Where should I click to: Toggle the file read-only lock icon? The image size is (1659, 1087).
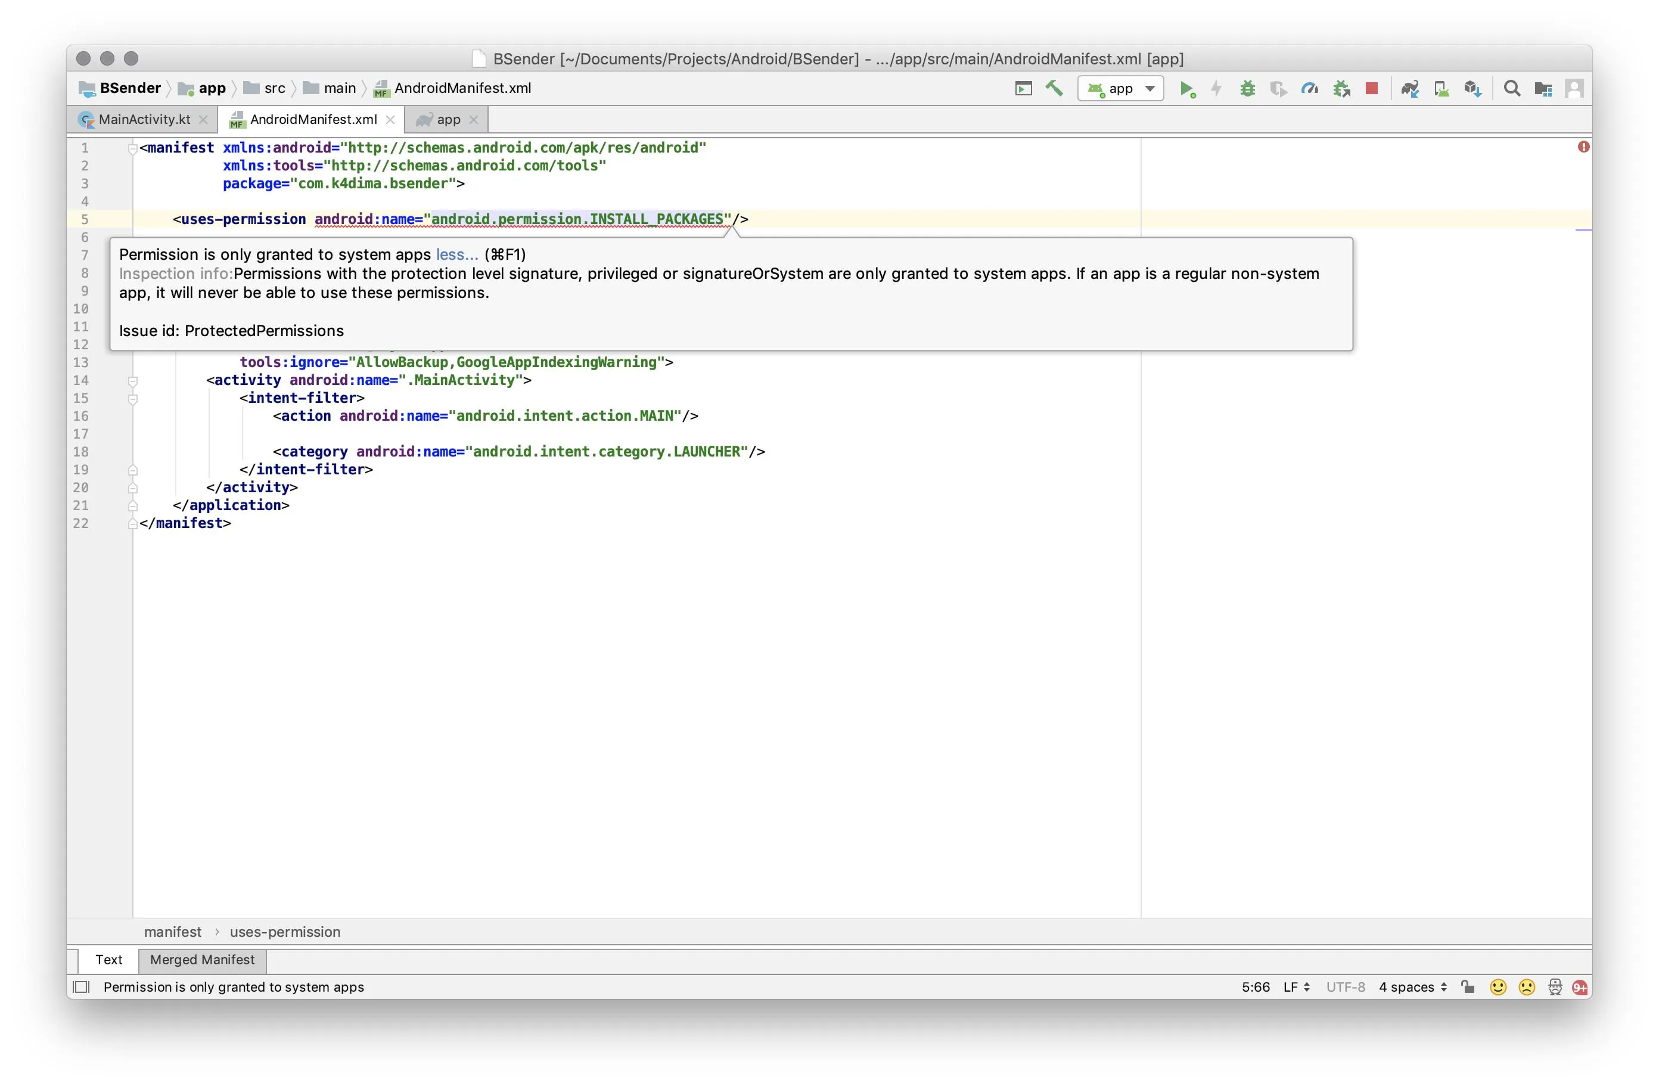point(1467,987)
